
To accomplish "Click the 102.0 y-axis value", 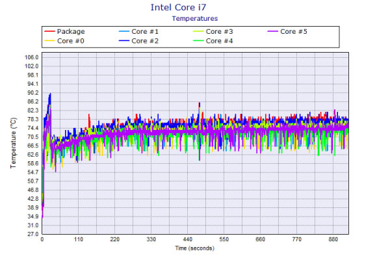I will click(x=32, y=66).
